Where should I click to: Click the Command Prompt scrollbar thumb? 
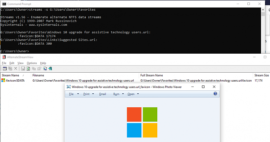(263, 14)
